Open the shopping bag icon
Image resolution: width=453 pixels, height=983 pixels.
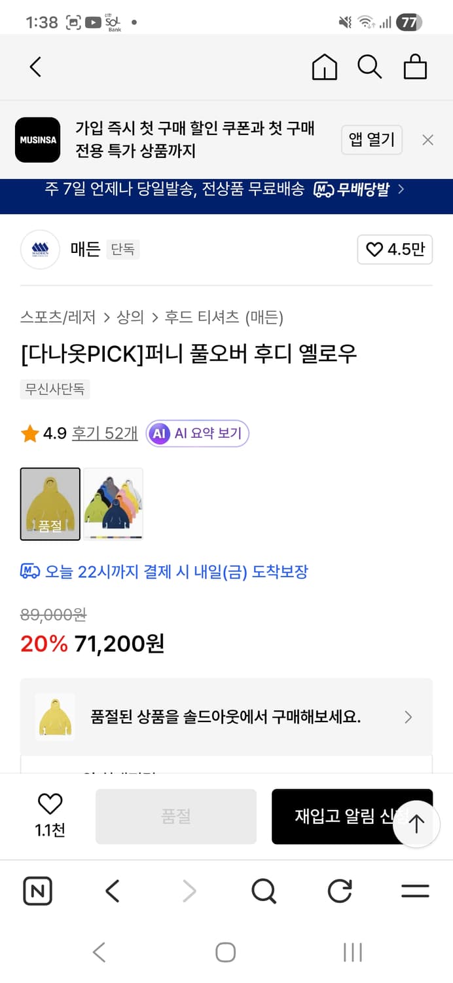415,66
